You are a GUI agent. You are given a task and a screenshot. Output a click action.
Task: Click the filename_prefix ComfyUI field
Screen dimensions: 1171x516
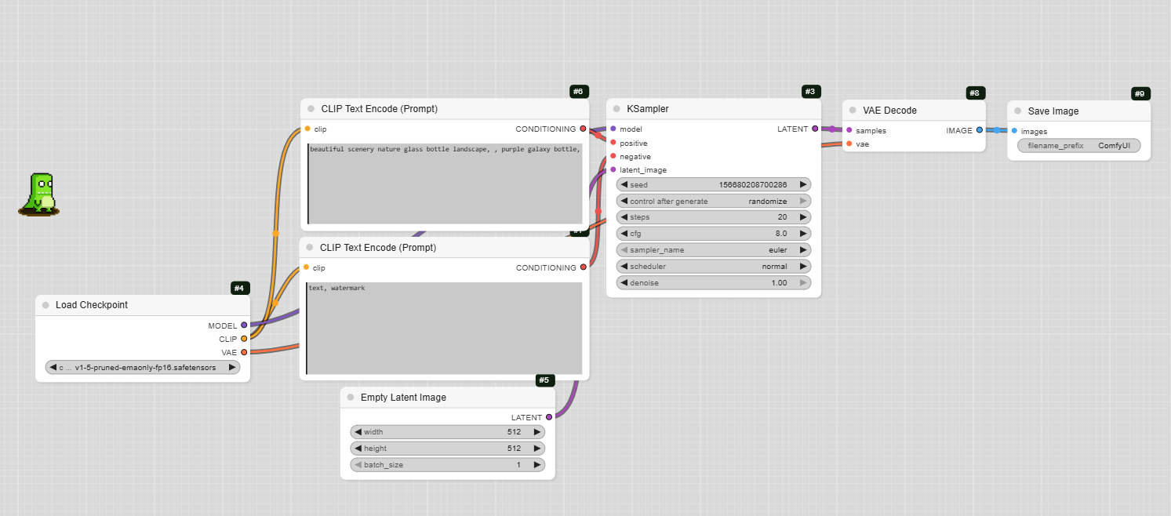point(1078,146)
